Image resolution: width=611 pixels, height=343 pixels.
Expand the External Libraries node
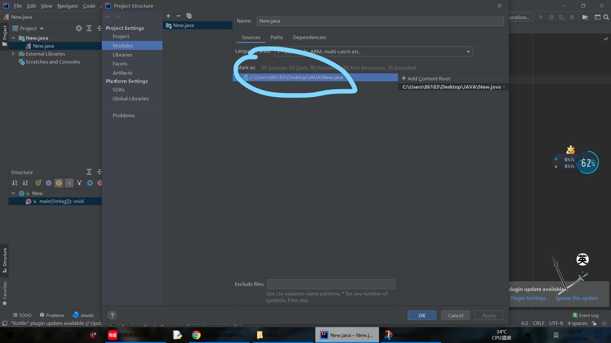[13, 54]
